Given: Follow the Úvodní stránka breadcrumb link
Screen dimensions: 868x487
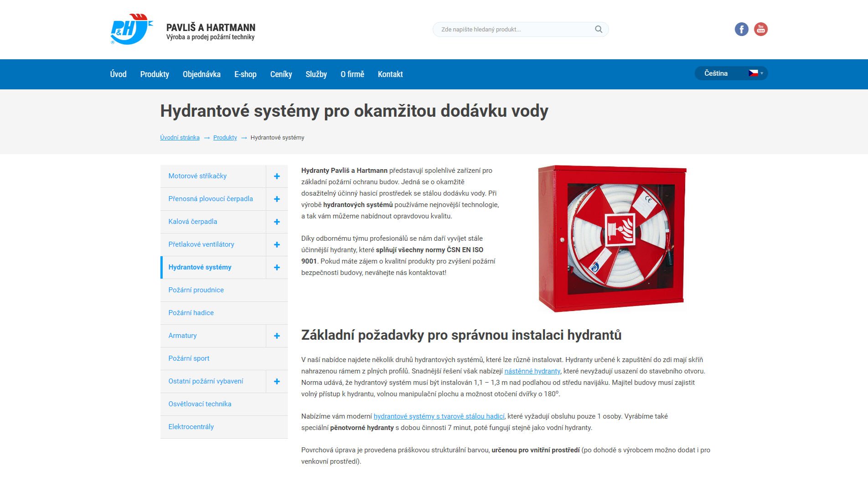Looking at the screenshot, I should click(x=180, y=137).
